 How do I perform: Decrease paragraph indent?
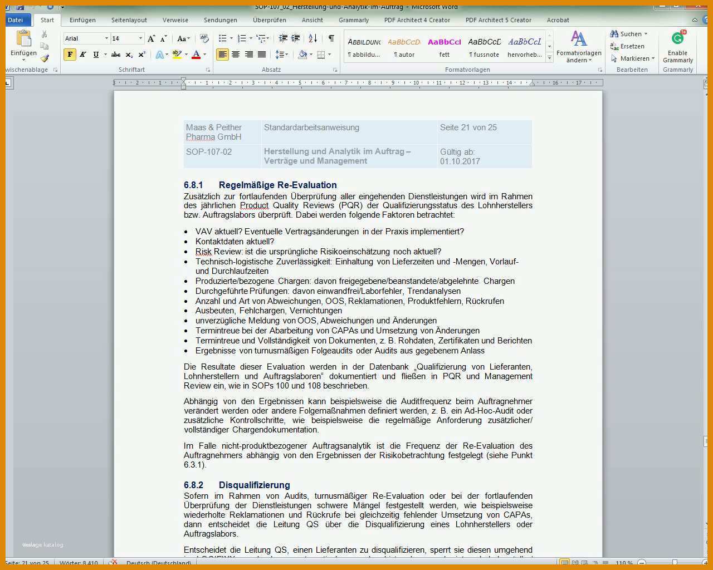283,38
